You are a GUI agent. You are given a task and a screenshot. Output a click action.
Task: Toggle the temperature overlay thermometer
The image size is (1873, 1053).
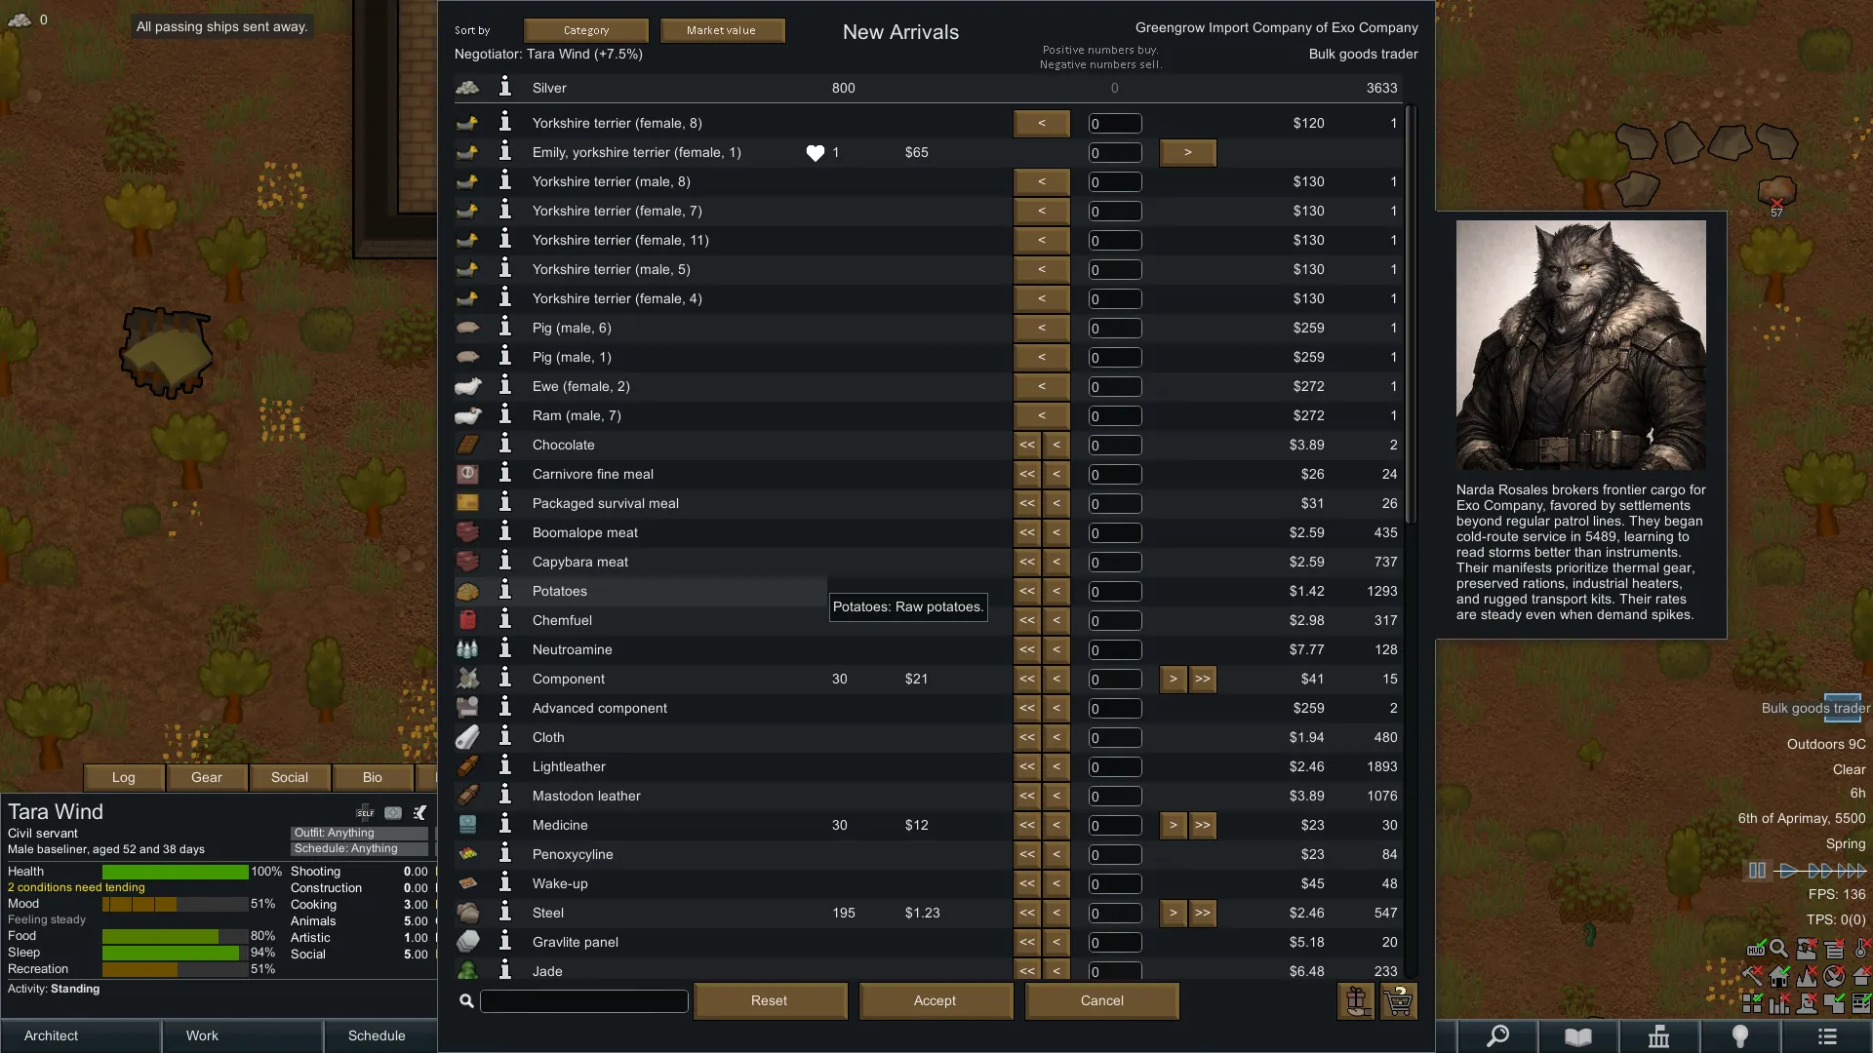tap(1861, 950)
